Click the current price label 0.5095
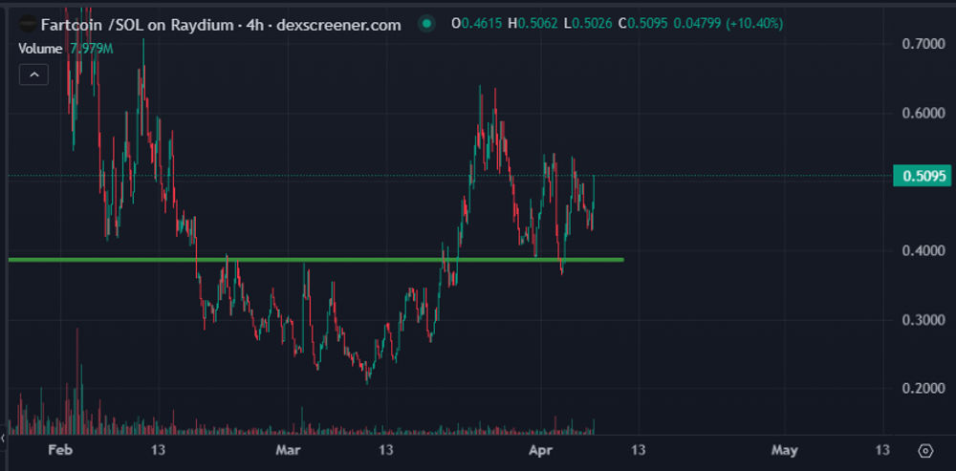This screenshot has width=956, height=471. [x=923, y=176]
